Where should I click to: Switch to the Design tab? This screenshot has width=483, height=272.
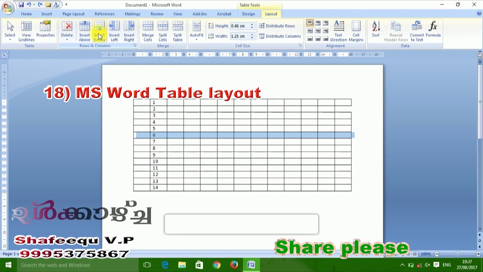pyautogui.click(x=248, y=14)
